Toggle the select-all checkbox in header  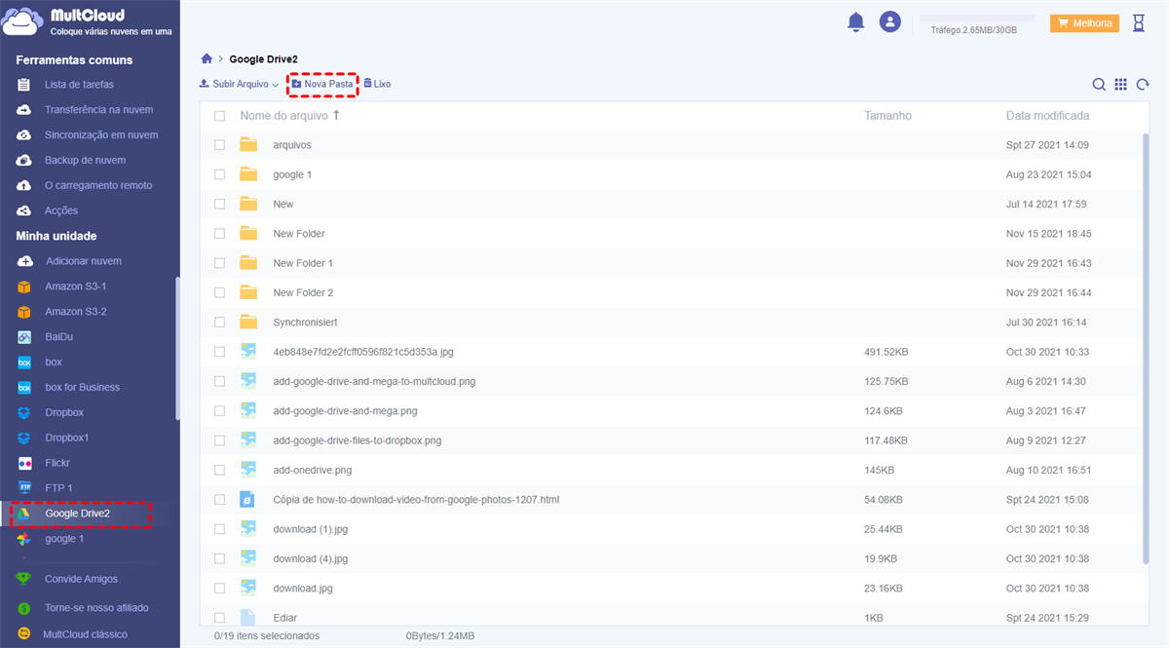(219, 116)
